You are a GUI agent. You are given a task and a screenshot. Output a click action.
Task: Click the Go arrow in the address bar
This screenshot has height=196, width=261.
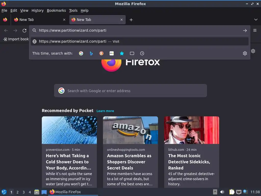(245, 31)
